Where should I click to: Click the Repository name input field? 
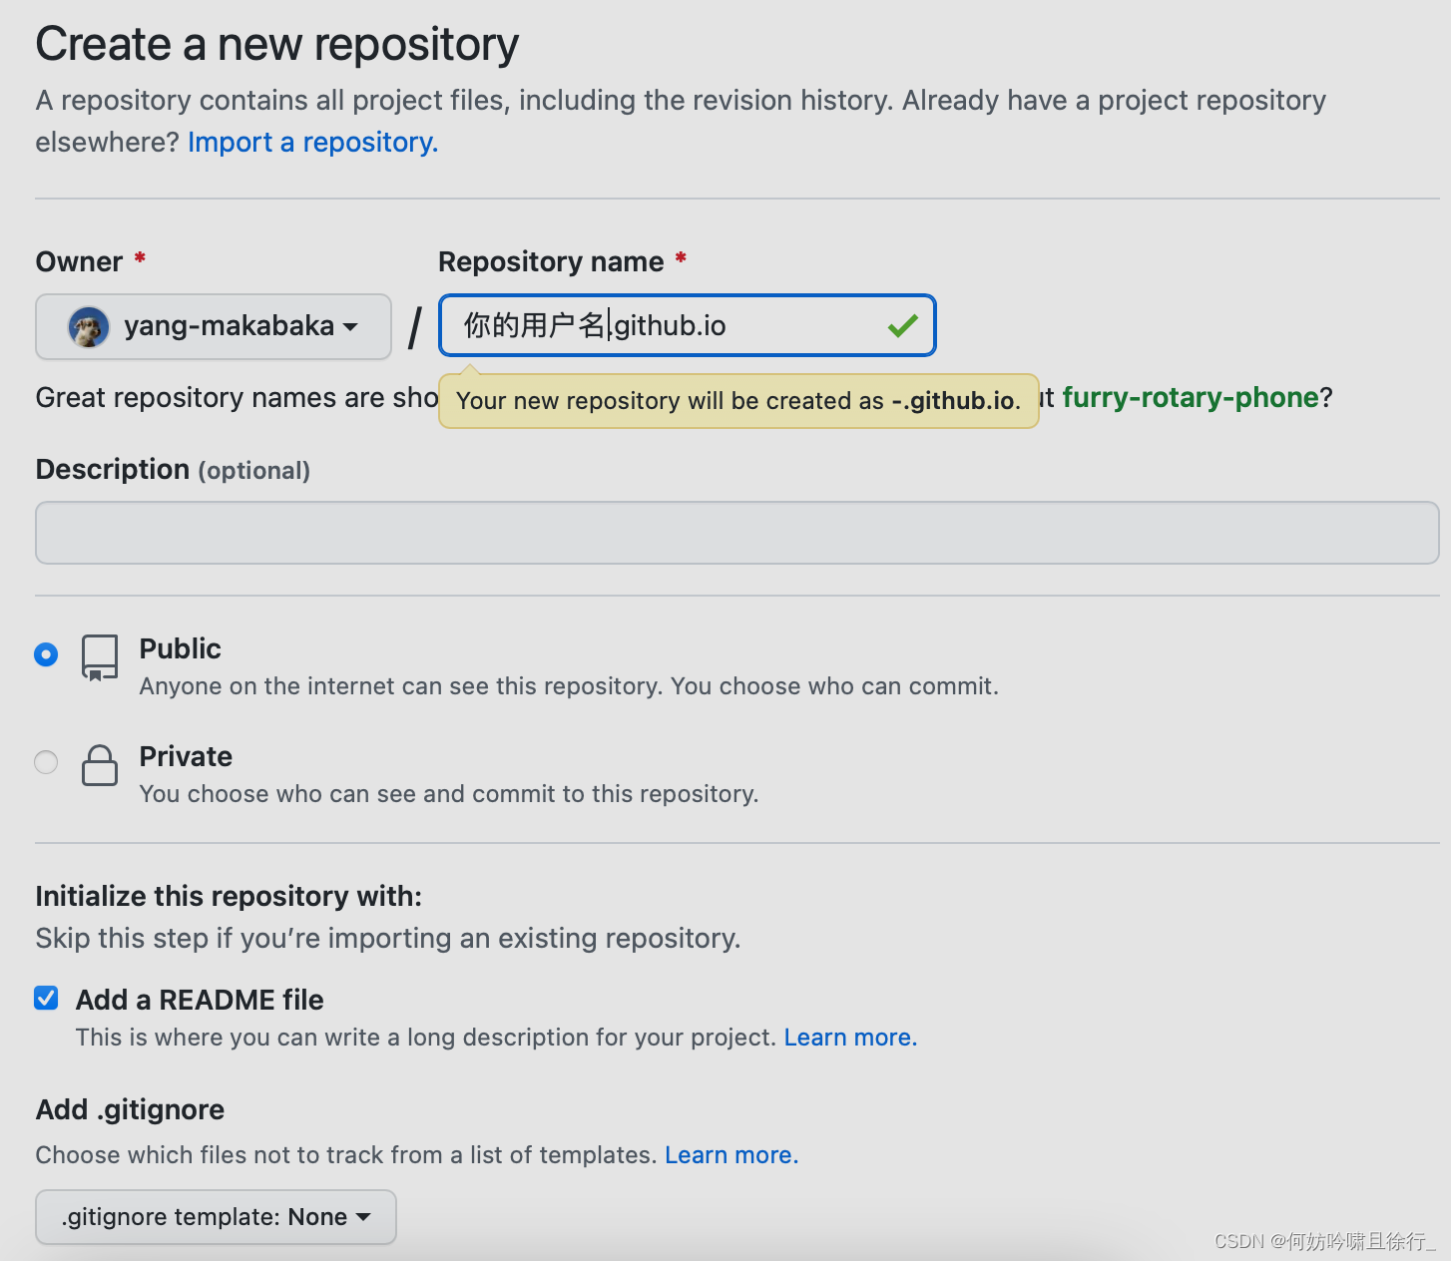coord(669,326)
